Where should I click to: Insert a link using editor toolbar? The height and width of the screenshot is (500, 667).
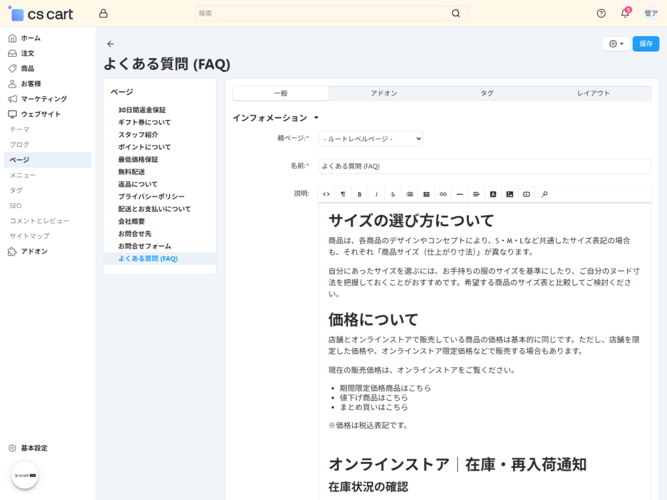443,194
